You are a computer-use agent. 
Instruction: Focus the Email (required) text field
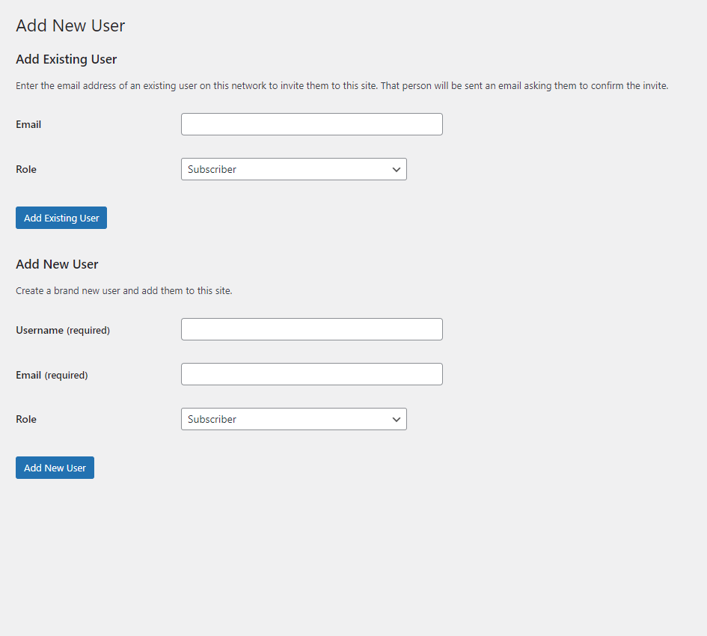pos(312,374)
